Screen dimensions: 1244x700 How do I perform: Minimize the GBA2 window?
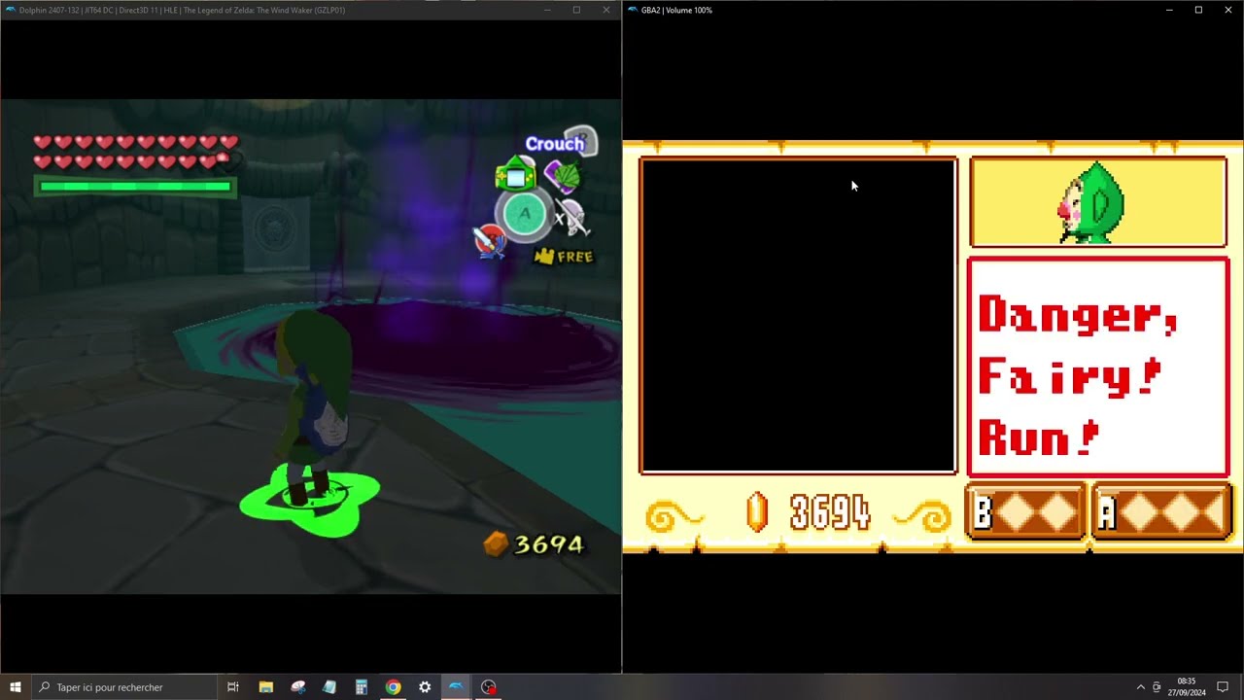click(x=1169, y=10)
